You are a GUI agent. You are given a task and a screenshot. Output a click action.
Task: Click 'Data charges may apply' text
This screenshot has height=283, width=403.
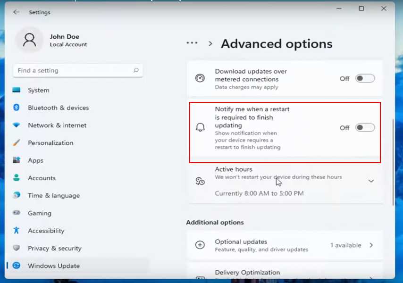tap(246, 87)
